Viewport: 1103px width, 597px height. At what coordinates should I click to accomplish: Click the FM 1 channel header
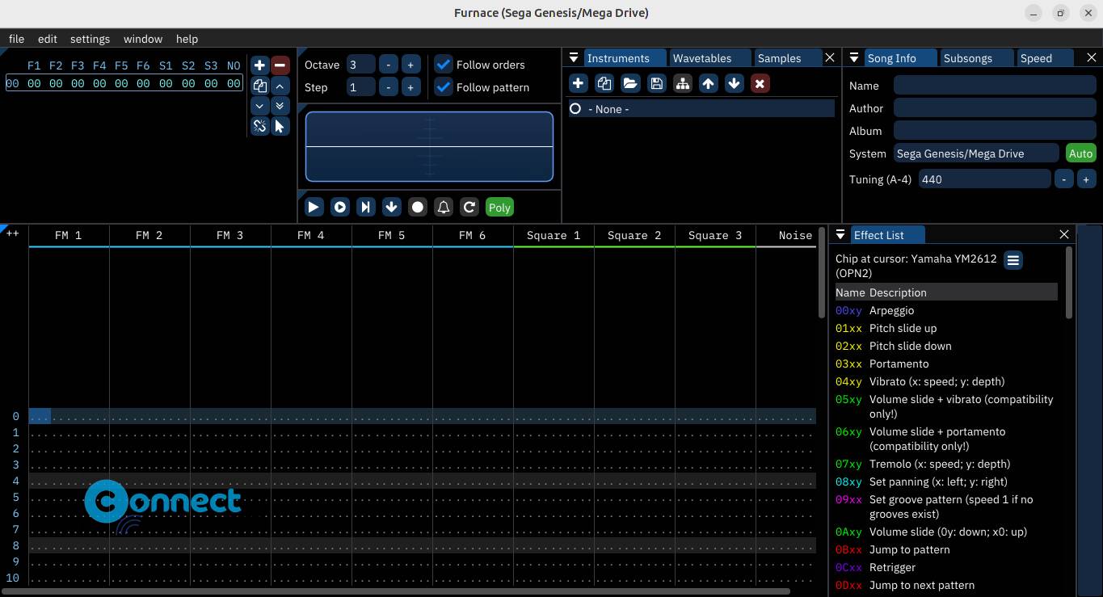pyautogui.click(x=69, y=235)
